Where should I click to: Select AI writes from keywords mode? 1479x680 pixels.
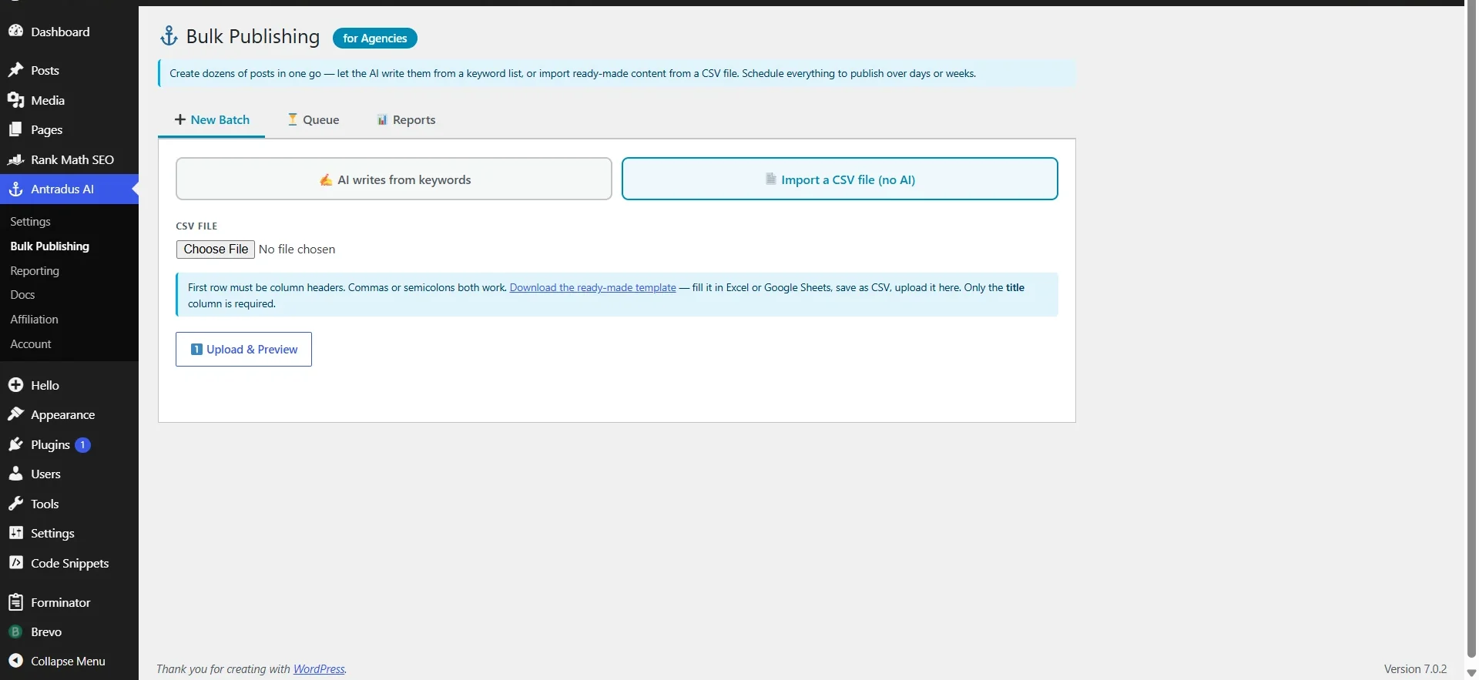point(394,179)
